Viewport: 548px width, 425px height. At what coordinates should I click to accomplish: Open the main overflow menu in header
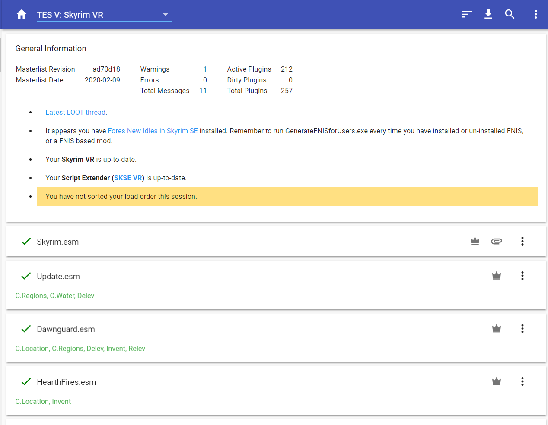536,14
